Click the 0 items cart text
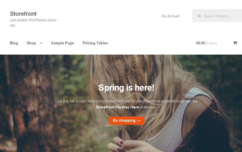 tap(212, 43)
